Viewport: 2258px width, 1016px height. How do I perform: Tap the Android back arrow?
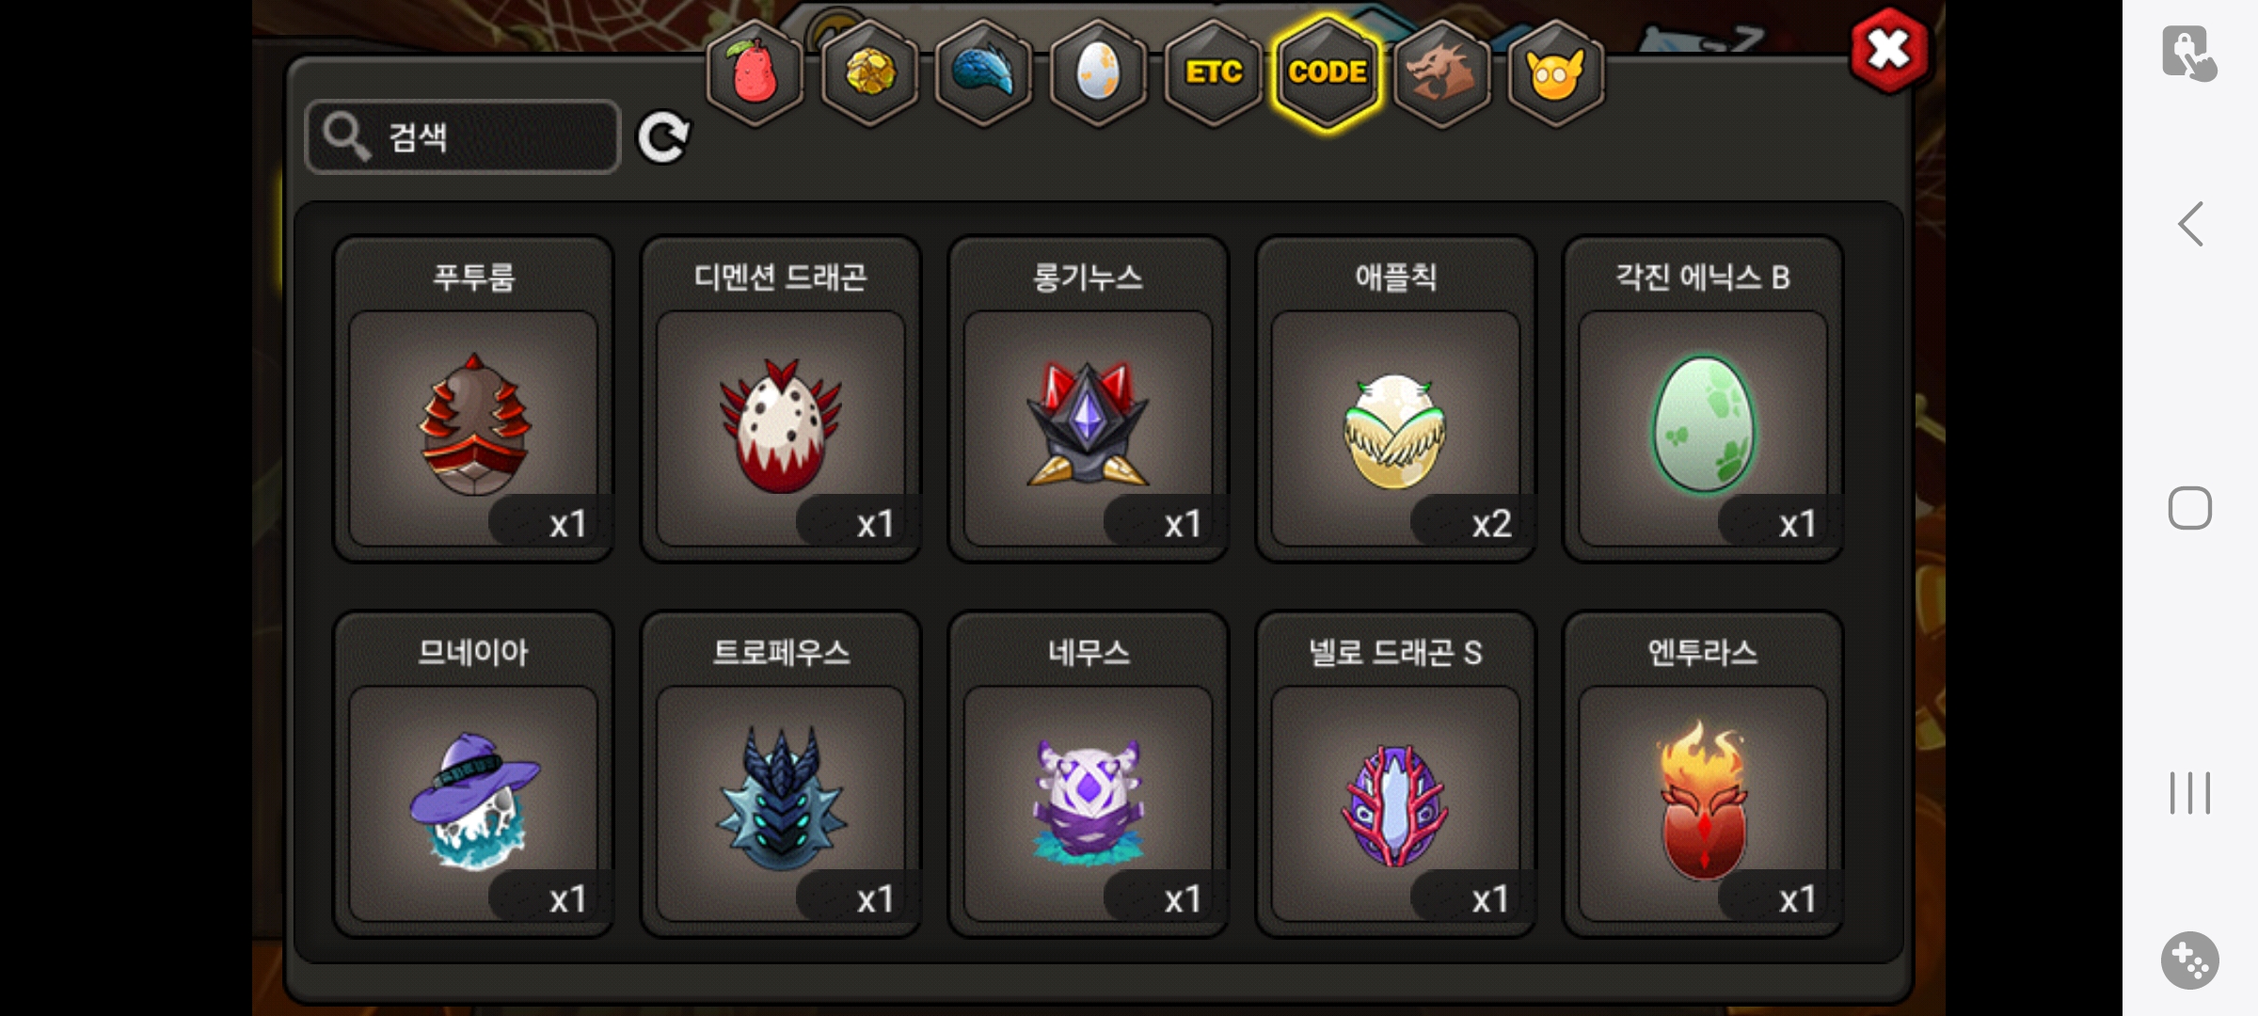pyautogui.click(x=2190, y=224)
